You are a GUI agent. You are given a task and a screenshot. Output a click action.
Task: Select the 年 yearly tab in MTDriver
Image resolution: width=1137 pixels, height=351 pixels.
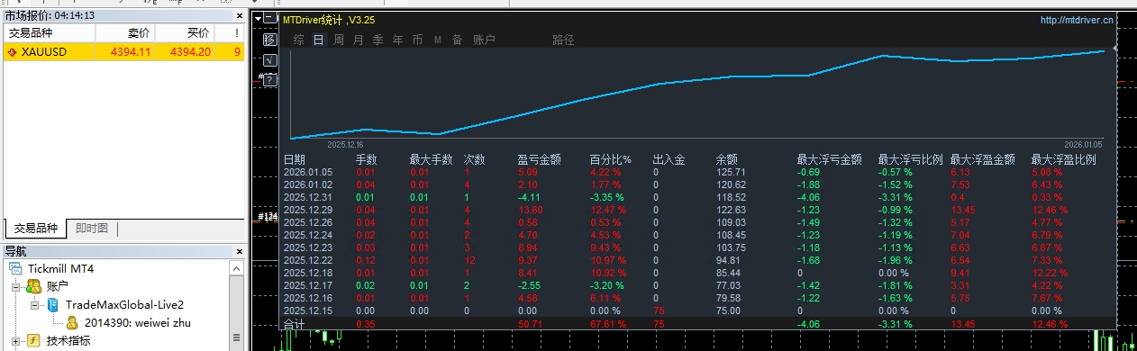click(x=397, y=40)
